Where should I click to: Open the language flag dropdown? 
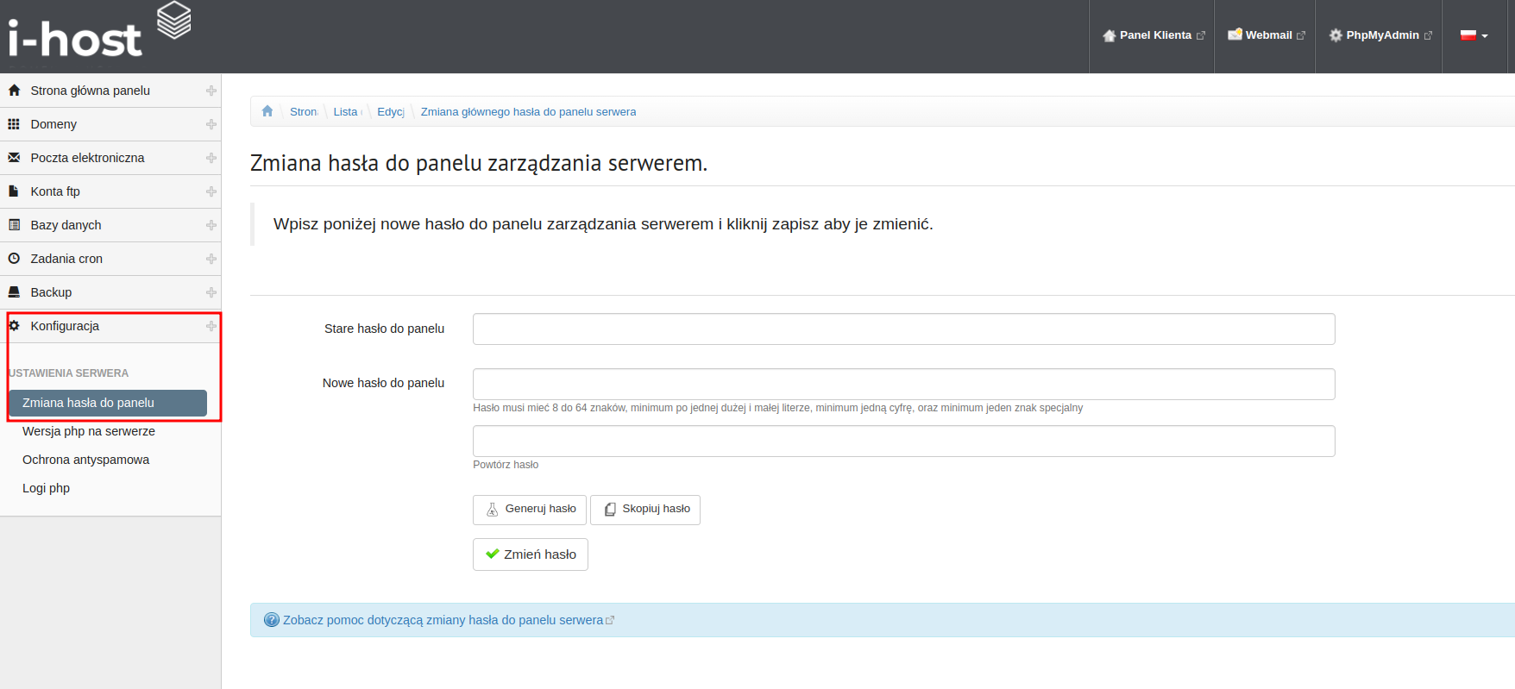point(1474,35)
